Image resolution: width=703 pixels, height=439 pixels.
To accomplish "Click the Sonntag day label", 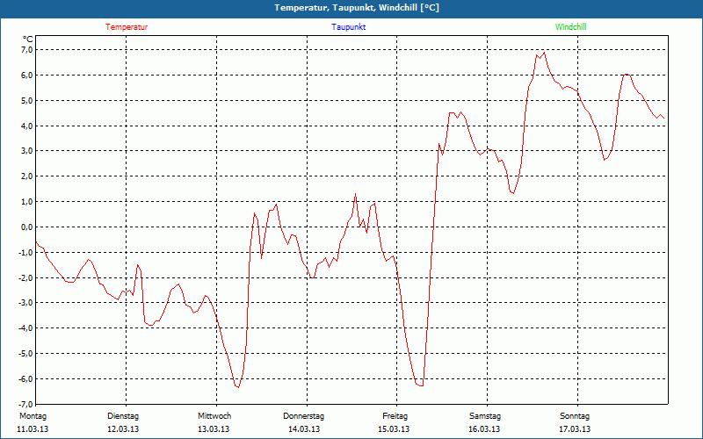I will click(575, 416).
